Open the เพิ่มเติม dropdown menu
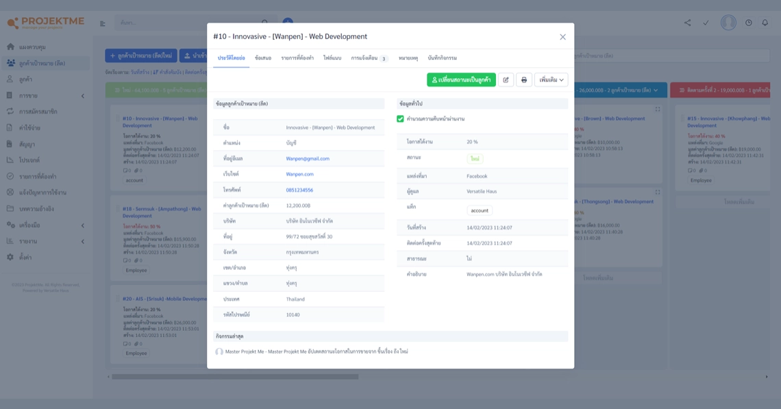 click(x=551, y=80)
